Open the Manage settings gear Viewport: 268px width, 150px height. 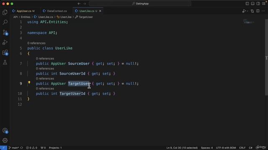[5, 140]
